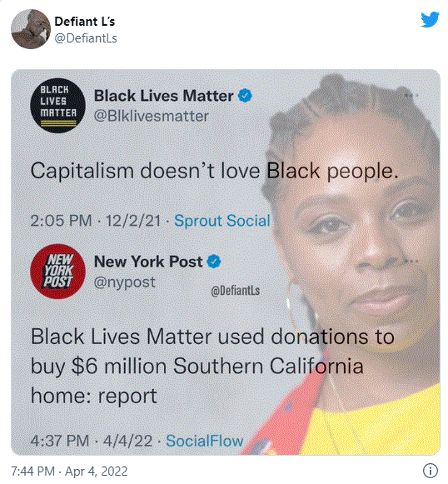Open the @DefiantLs handle link
The width and height of the screenshot is (448, 484).
pos(86,38)
